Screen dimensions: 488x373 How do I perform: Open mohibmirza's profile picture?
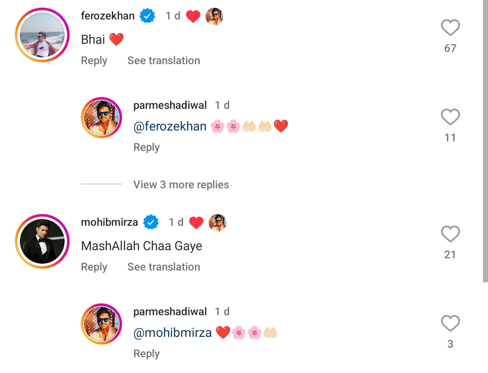42,241
